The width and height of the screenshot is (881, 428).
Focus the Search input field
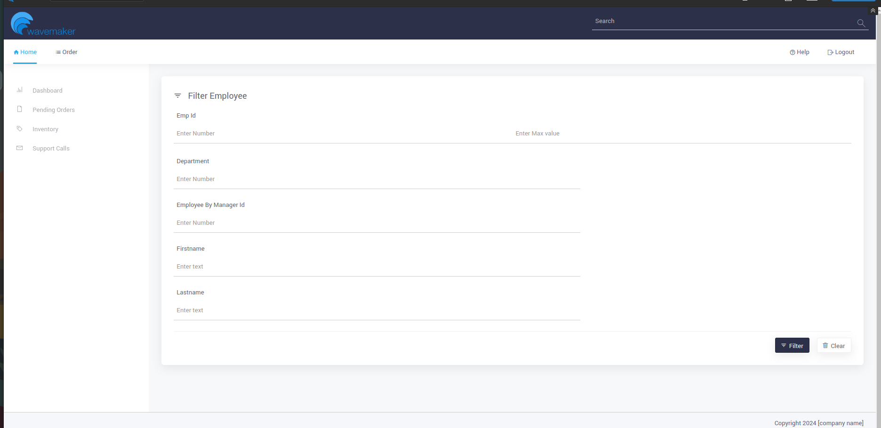(x=722, y=21)
